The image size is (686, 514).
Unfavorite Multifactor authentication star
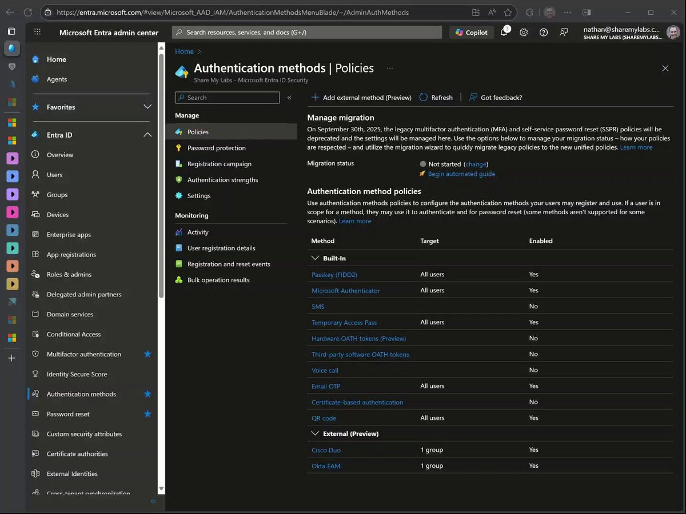tap(147, 354)
